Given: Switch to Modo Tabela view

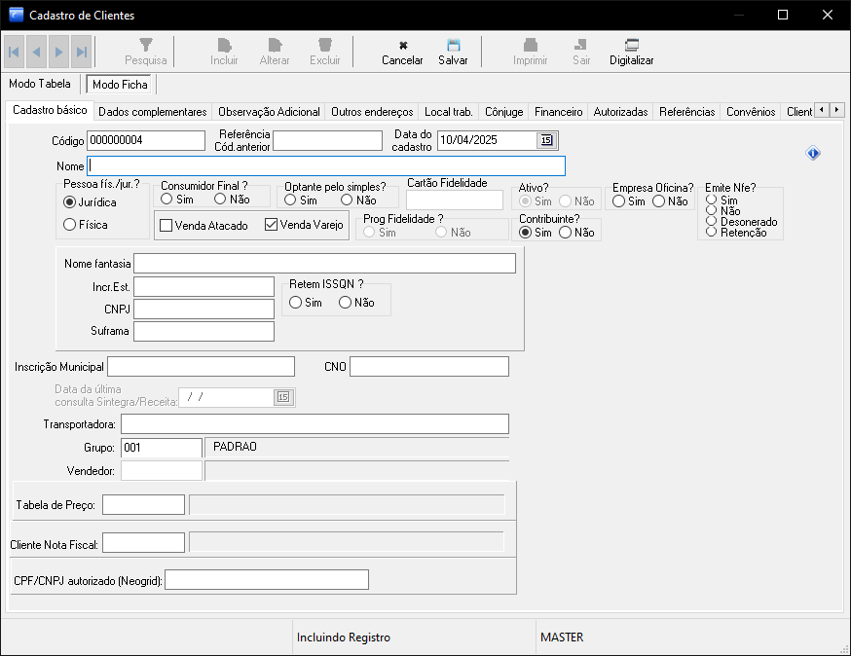Looking at the screenshot, I should [40, 85].
